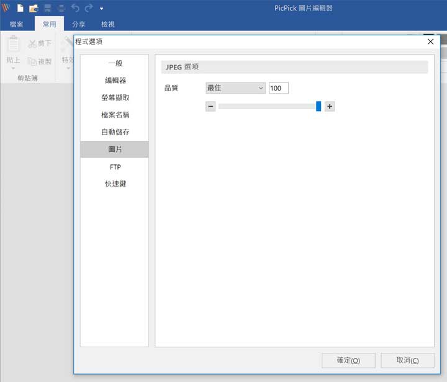Click the JPEG 選項 section header
The height and width of the screenshot is (382, 447).
pos(294,67)
